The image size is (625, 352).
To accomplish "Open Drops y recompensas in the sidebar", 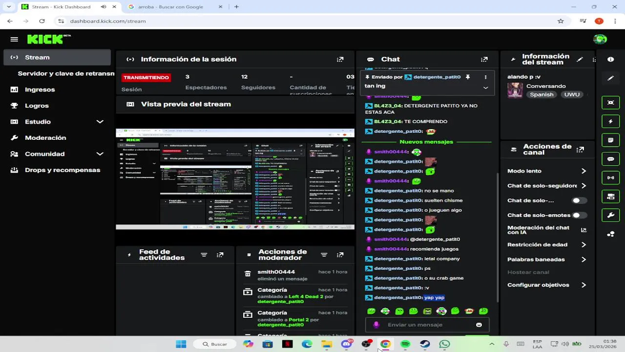I will coord(62,170).
